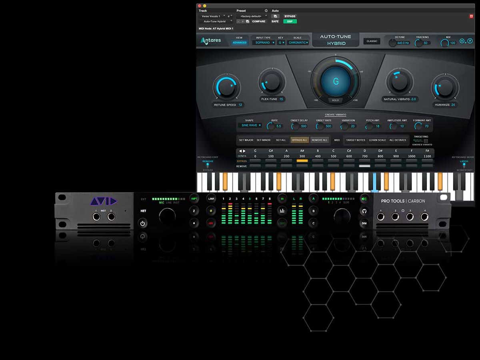The image size is (480, 360).
Task: Click the COMPARE button
Action: tap(259, 21)
